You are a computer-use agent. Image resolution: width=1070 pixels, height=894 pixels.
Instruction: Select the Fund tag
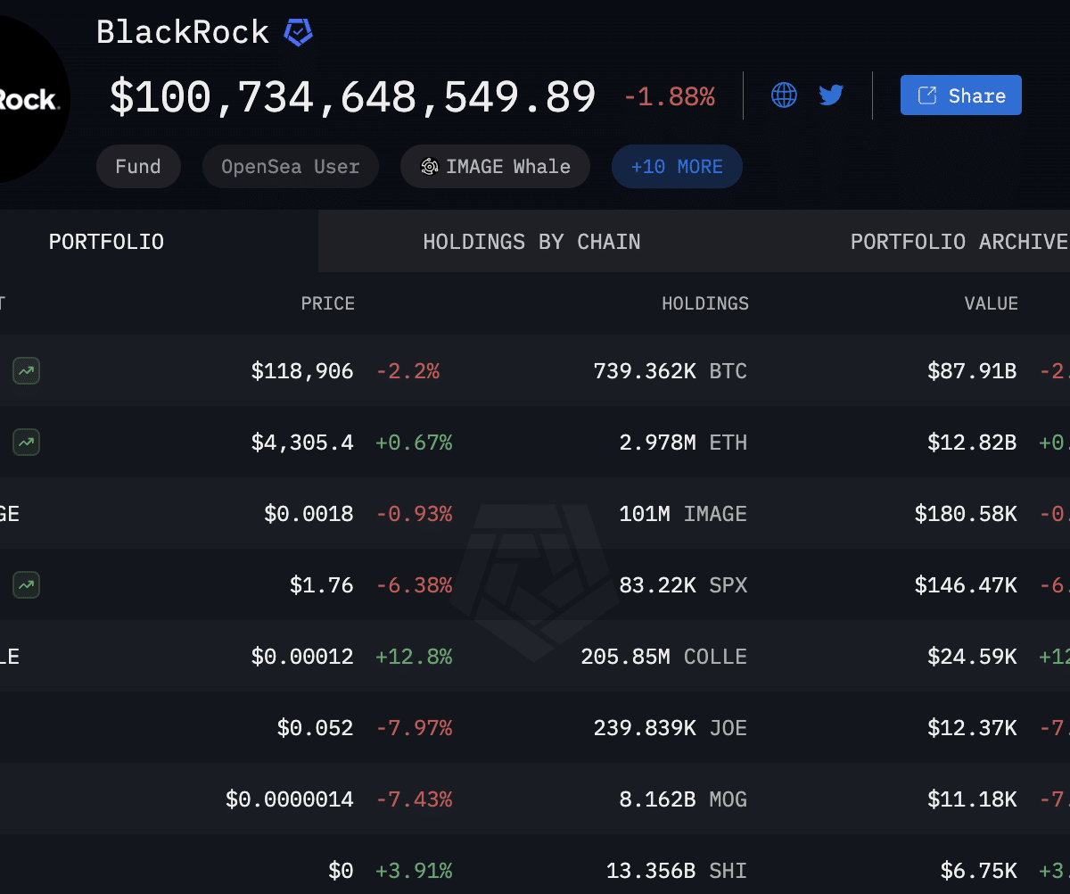click(x=138, y=167)
